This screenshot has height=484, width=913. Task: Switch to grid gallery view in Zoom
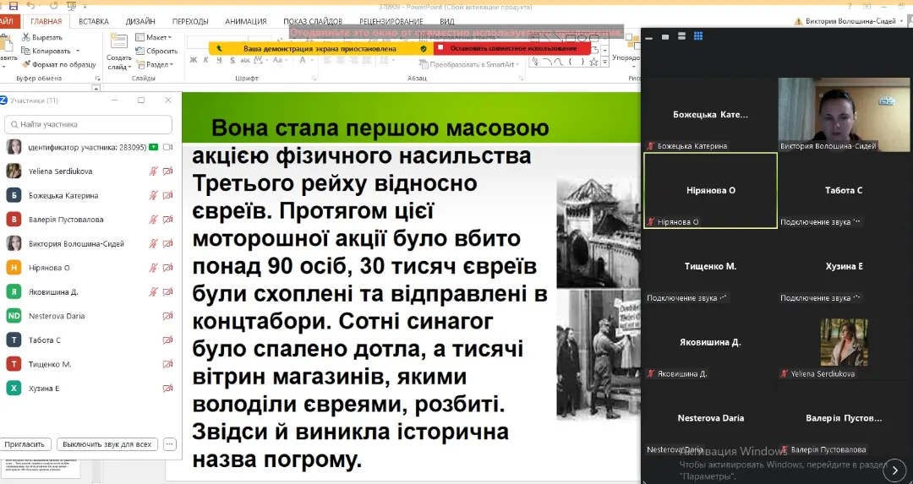point(698,36)
